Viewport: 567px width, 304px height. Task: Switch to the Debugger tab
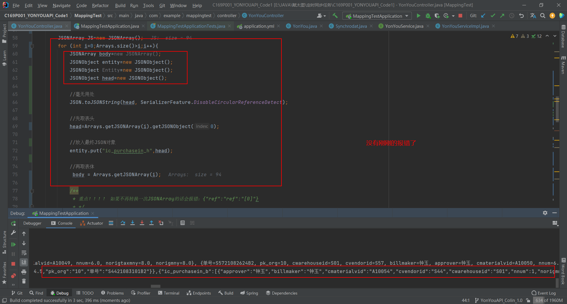[32, 223]
